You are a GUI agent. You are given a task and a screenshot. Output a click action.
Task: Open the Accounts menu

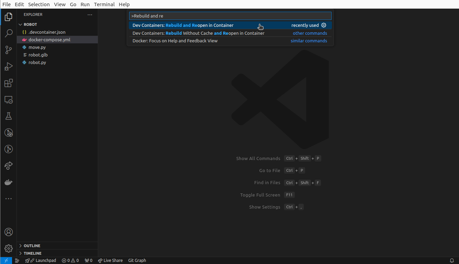tap(9, 232)
